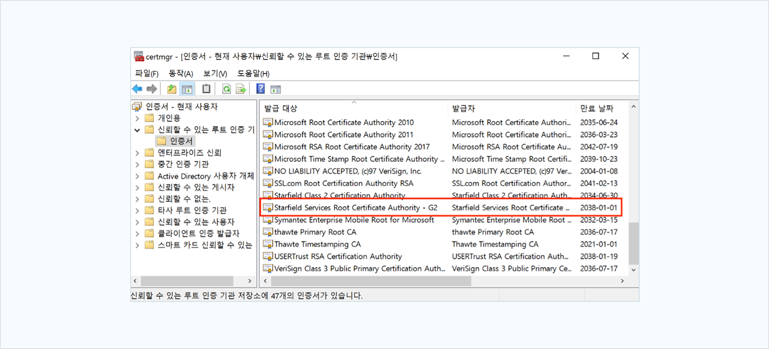Expand the 중간 인증 기관 node
Image resolution: width=769 pixels, height=349 pixels.
(x=137, y=164)
